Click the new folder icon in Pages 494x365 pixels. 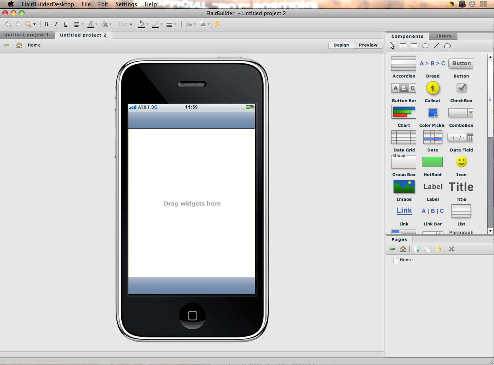[438, 249]
